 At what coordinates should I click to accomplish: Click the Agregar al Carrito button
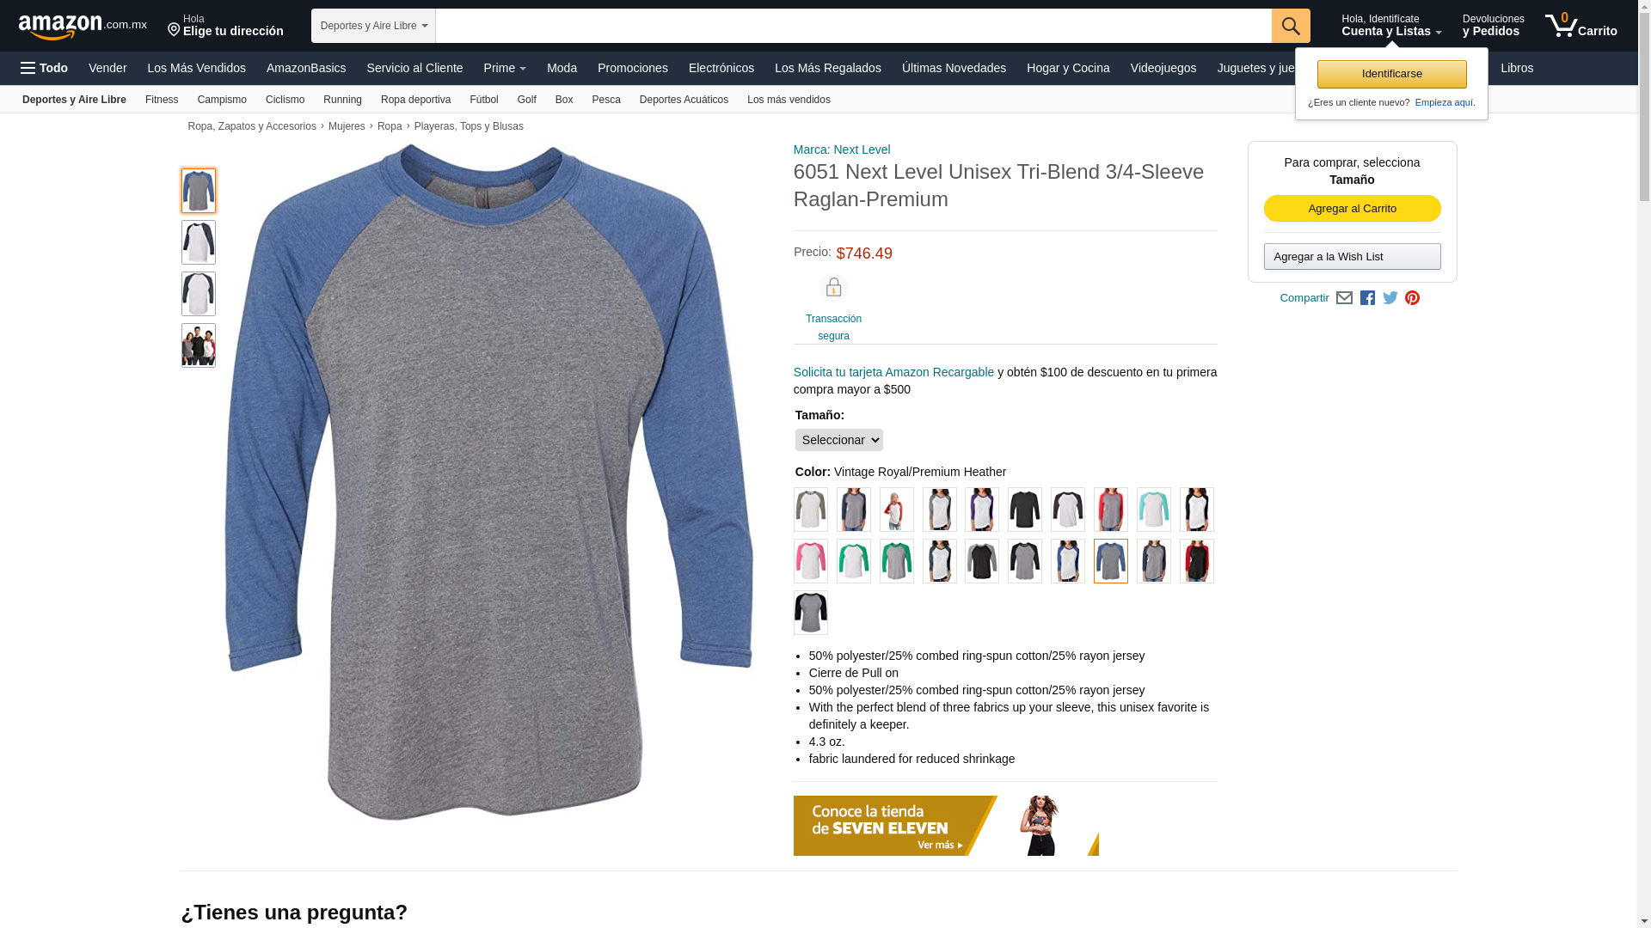(x=1352, y=209)
